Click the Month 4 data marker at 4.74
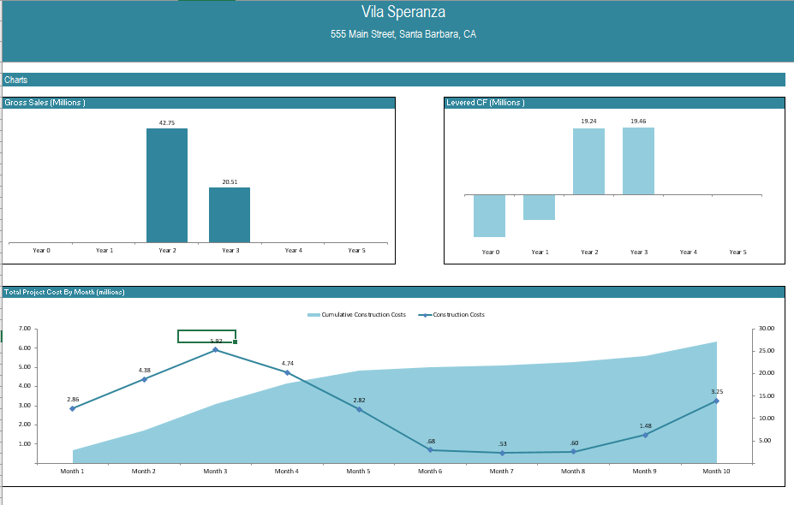Screen dimensions: 794x505 click(287, 372)
